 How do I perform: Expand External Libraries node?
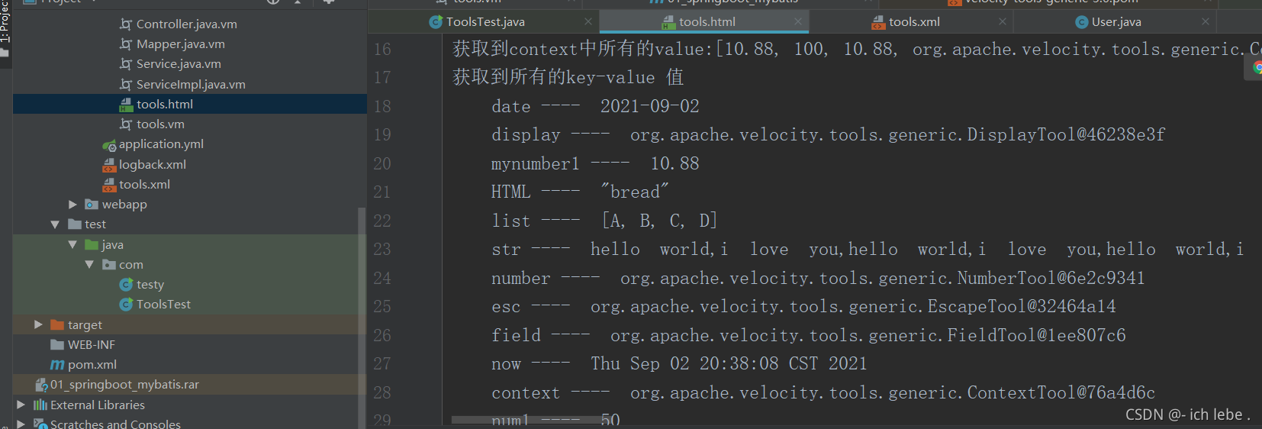click(21, 405)
